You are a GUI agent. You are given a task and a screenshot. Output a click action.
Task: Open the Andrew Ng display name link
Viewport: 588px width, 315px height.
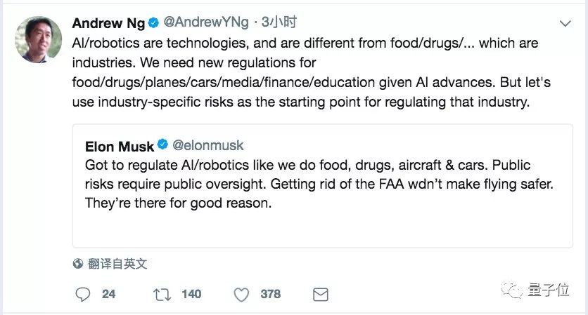coord(108,23)
